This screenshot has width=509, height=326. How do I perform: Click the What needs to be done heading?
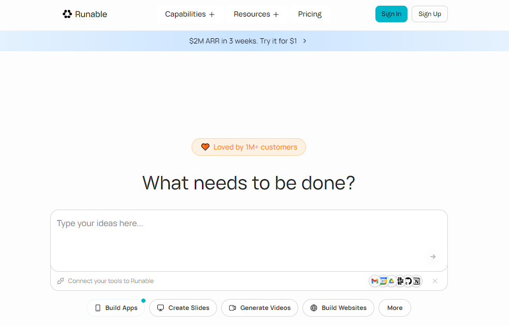(x=249, y=183)
